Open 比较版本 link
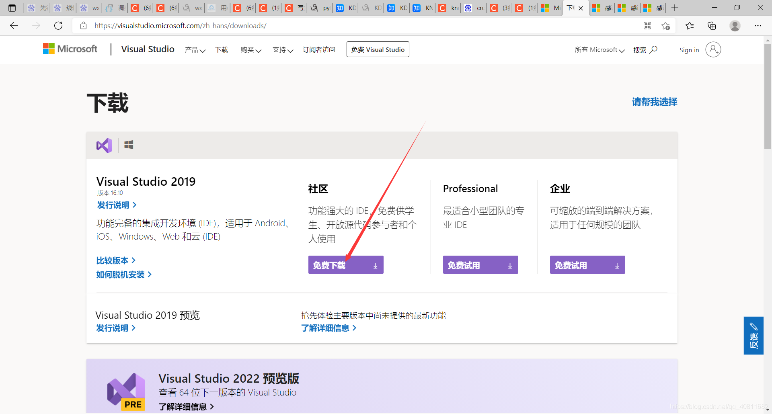The height and width of the screenshot is (414, 772). [116, 260]
